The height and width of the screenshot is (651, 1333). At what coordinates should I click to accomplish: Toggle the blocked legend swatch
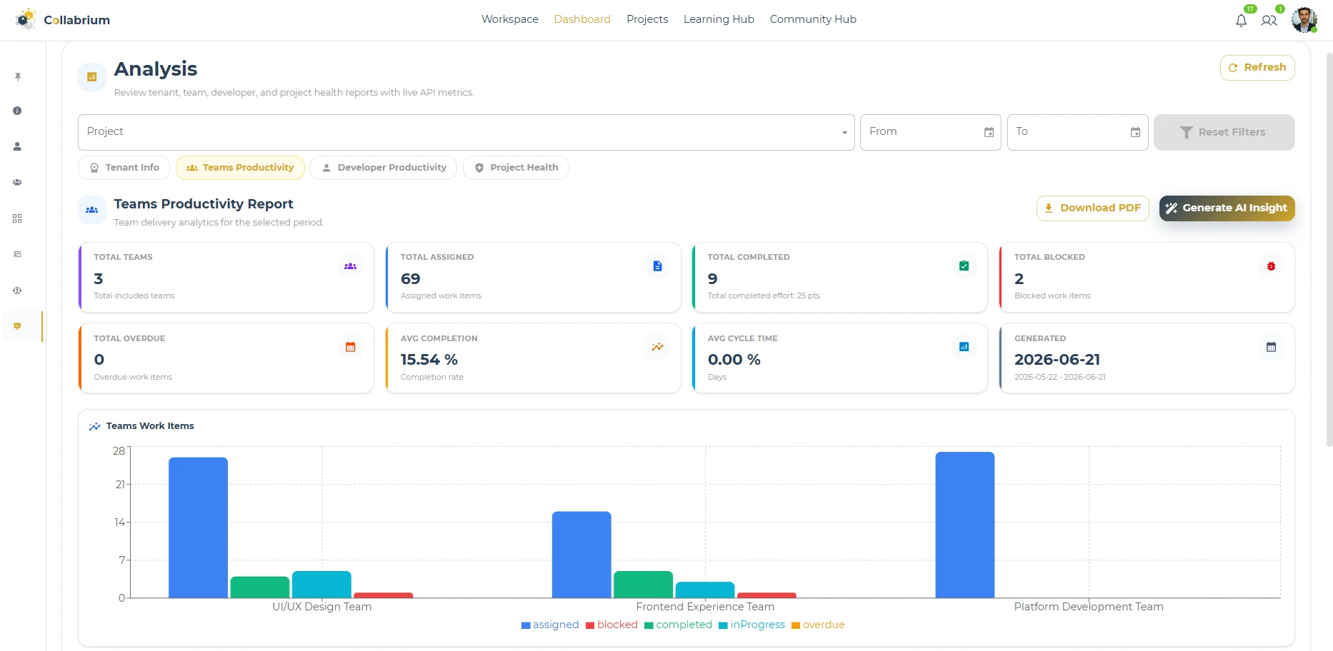(590, 625)
